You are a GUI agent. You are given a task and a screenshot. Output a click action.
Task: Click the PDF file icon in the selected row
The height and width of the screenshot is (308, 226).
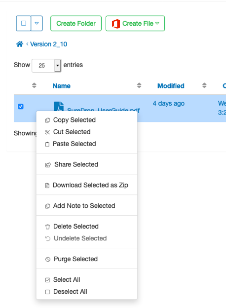click(59, 106)
